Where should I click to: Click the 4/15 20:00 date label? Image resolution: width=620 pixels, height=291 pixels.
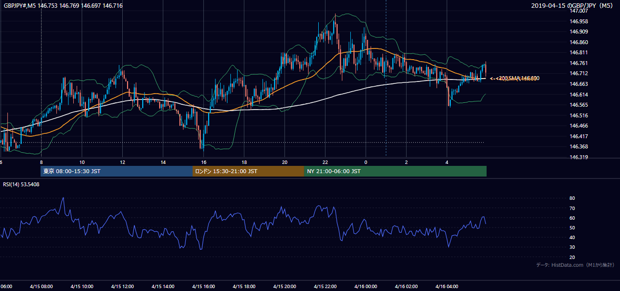(285, 287)
